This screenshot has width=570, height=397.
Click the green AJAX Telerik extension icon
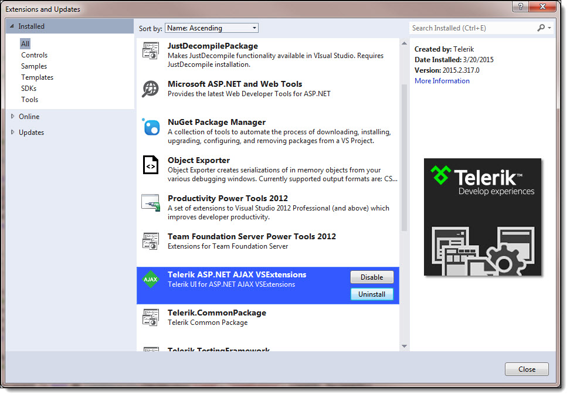pos(151,279)
